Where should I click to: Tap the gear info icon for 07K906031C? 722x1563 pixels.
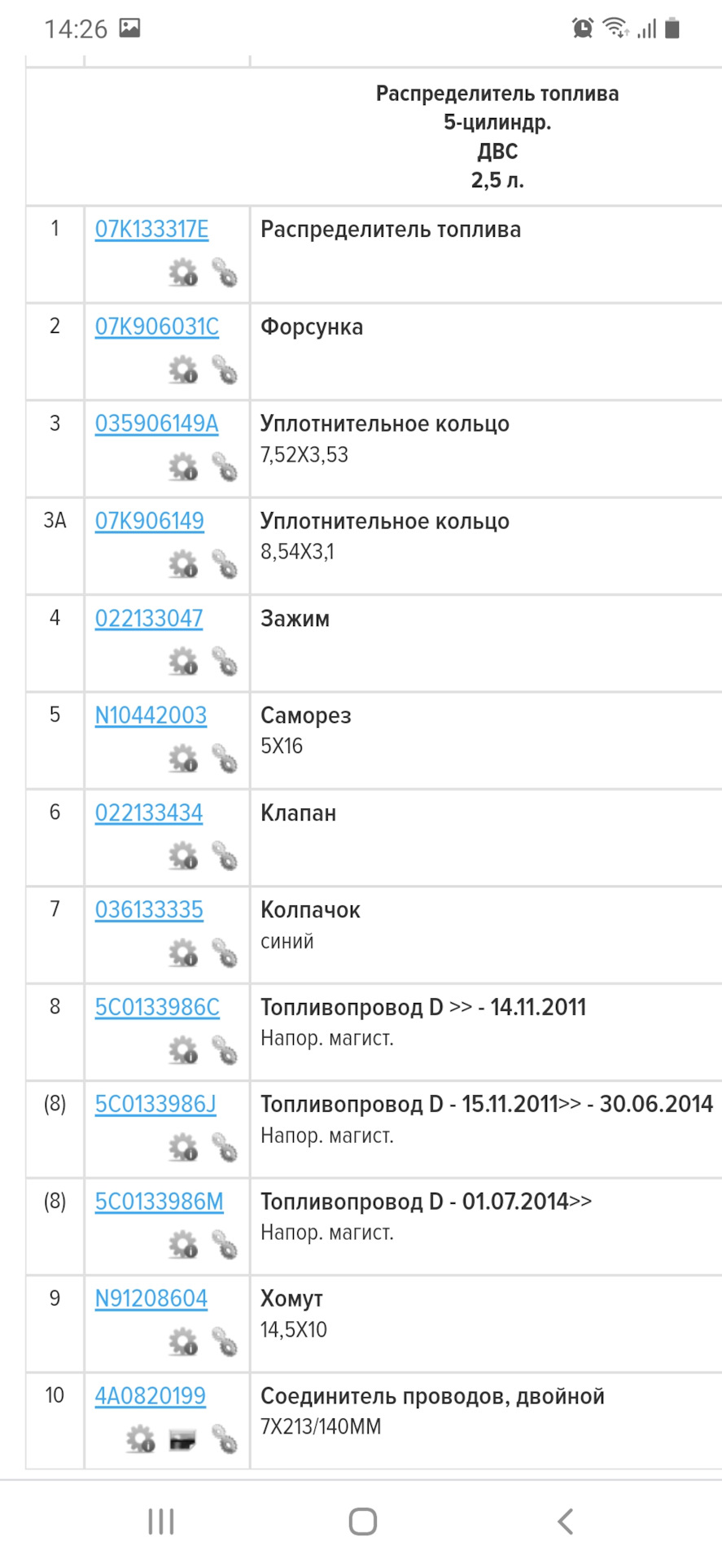click(183, 370)
